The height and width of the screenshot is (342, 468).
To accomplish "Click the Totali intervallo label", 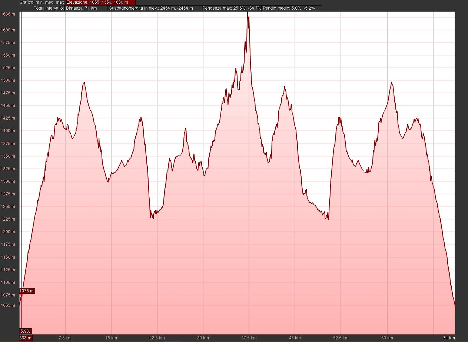I will point(49,8).
